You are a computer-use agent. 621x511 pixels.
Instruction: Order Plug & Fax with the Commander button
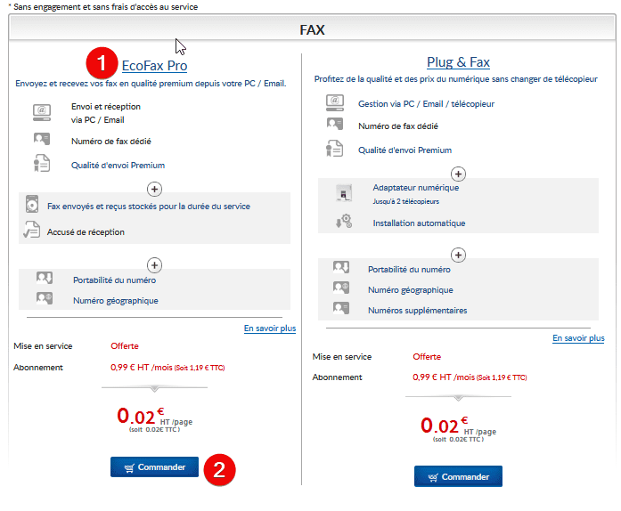pos(458,476)
